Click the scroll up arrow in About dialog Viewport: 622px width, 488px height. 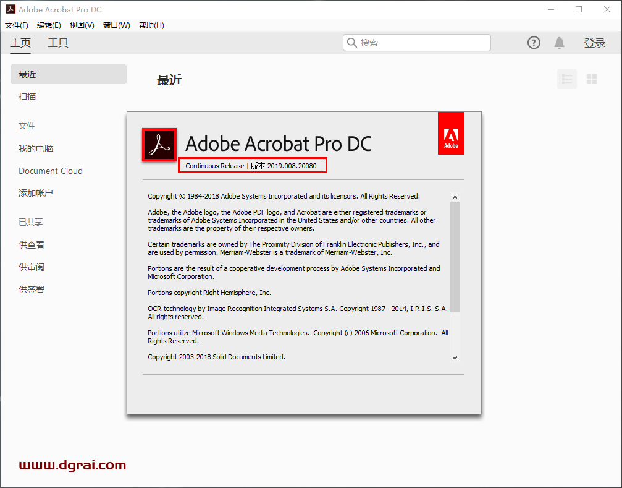point(455,197)
